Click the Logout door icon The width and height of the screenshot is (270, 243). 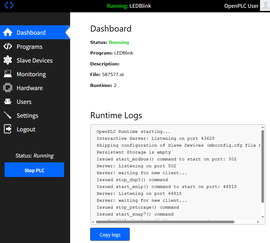point(8,129)
